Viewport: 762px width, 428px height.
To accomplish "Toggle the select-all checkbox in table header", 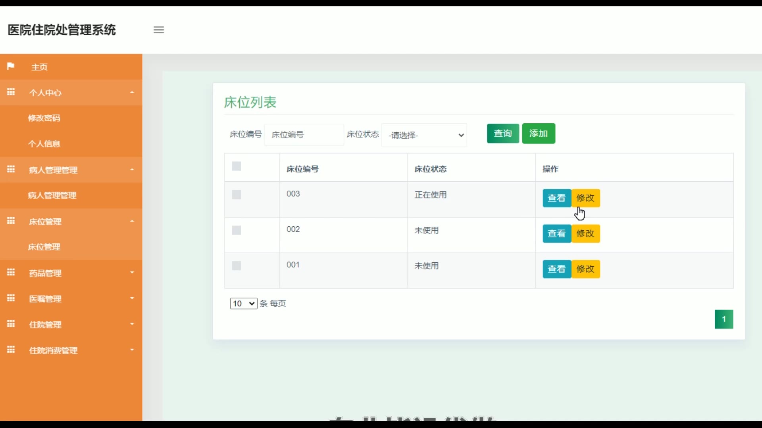I will [236, 166].
